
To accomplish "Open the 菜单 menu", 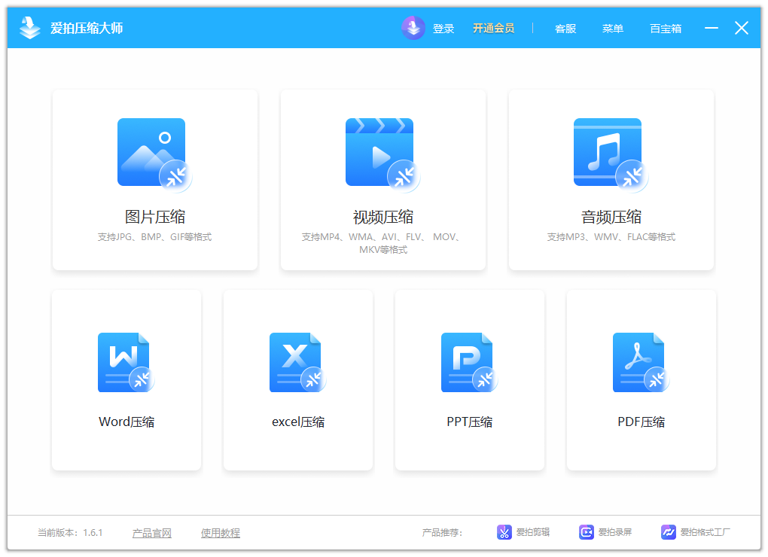I will click(x=612, y=29).
